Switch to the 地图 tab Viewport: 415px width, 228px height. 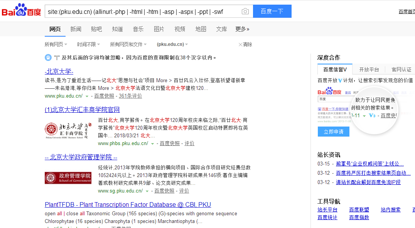pos(201,29)
